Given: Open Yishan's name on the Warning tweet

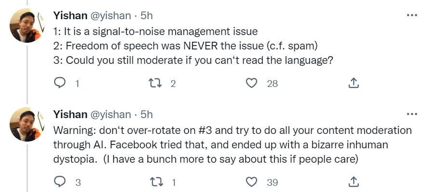Looking at the screenshot, I should [x=70, y=114].
